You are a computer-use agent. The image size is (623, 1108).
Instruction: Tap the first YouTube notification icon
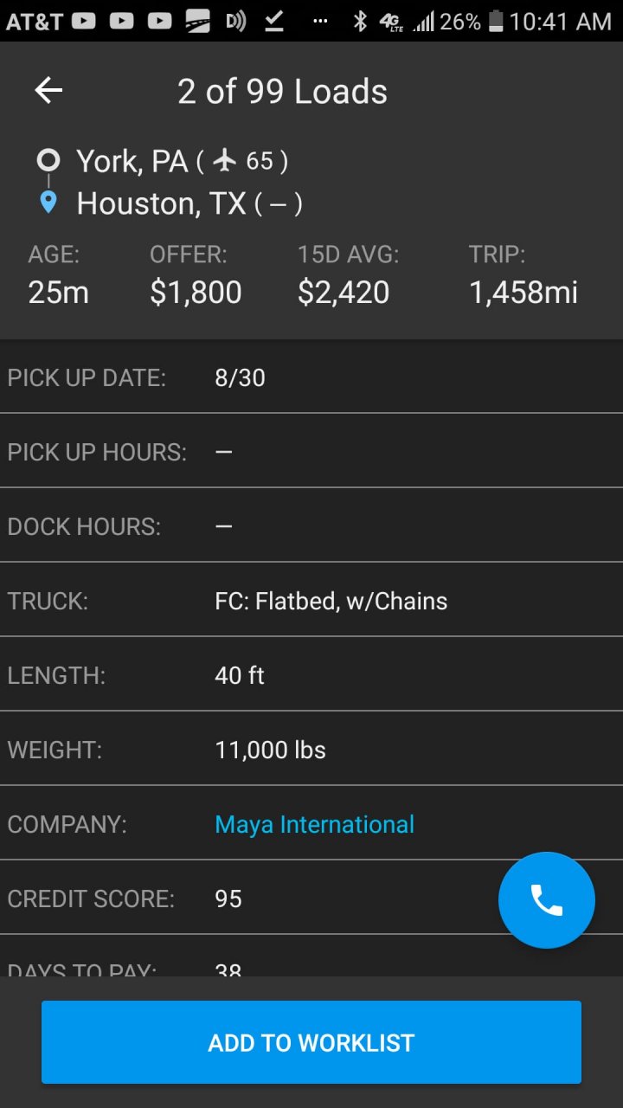tap(84, 21)
